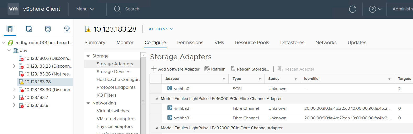
Task: Switch to the Monitor tab
Action: (125, 43)
